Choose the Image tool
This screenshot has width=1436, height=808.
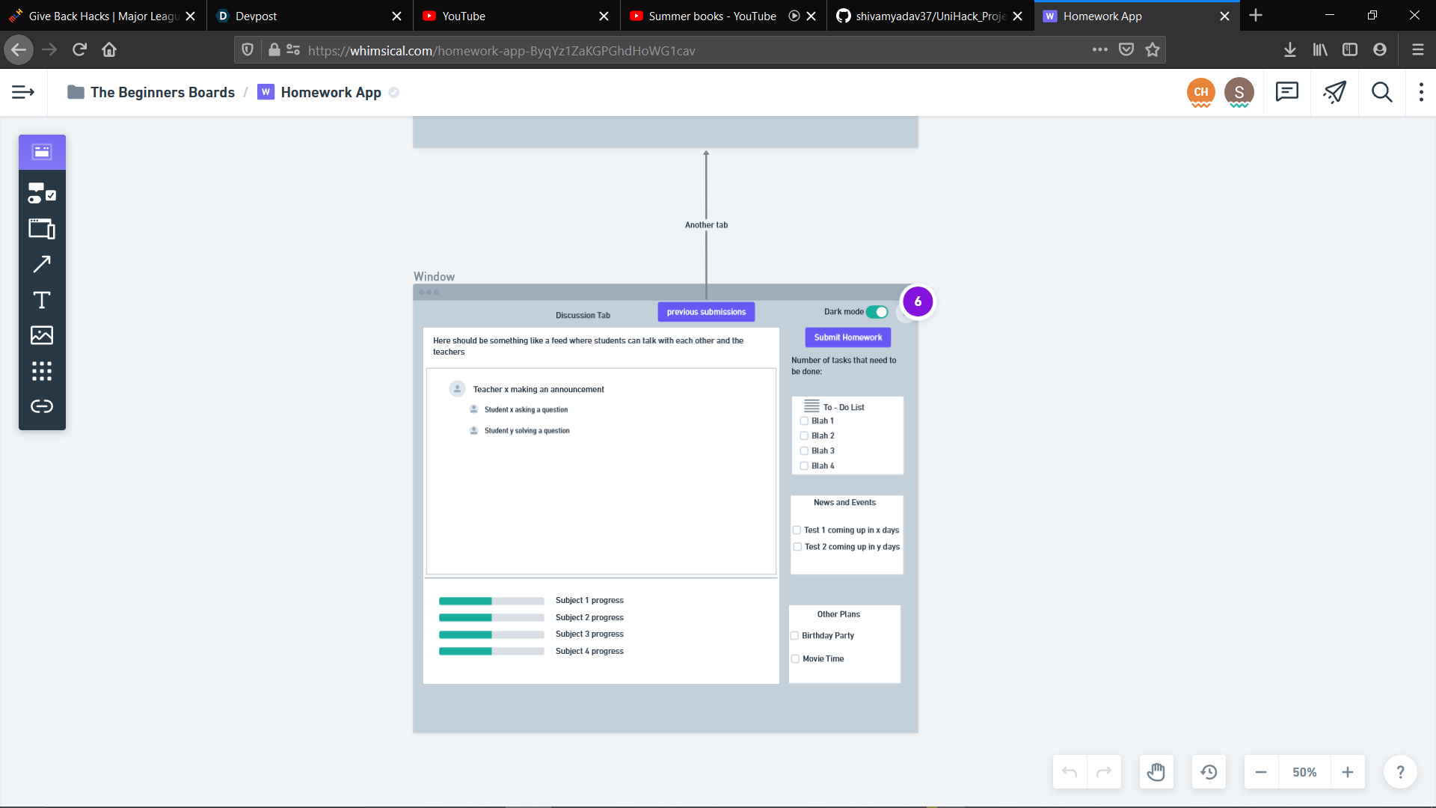[x=42, y=335]
